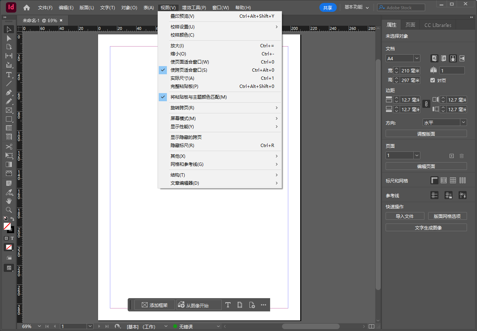This screenshot has width=477, height=331.
Task: Open the 69% zoom level dropdown
Action: click(x=39, y=327)
